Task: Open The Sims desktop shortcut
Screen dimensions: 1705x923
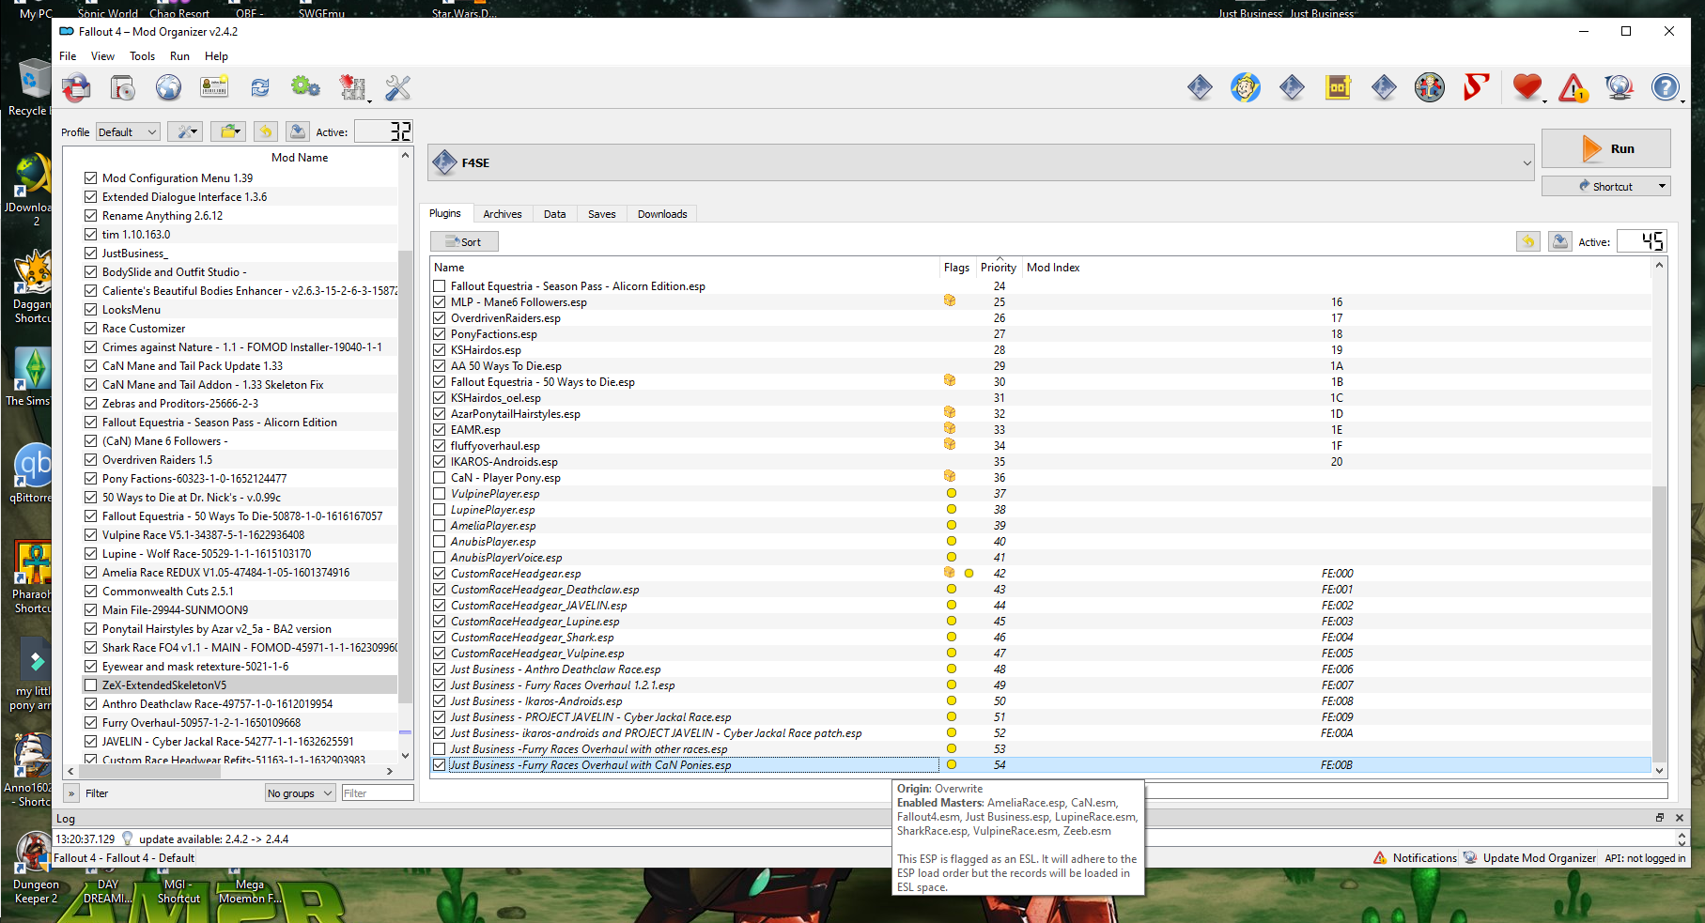Action: point(31,377)
